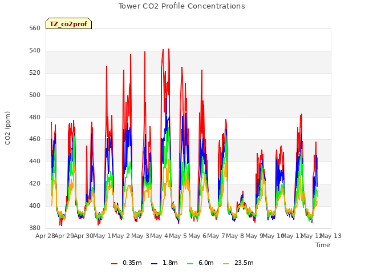Click the May 7 x-axis date label
Image resolution: width=365 pixels, height=274 pixels.
click(x=216, y=236)
